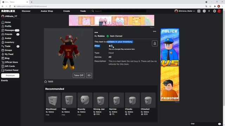Open the Discover tab
The height and width of the screenshot is (126, 225).
coord(26,11)
